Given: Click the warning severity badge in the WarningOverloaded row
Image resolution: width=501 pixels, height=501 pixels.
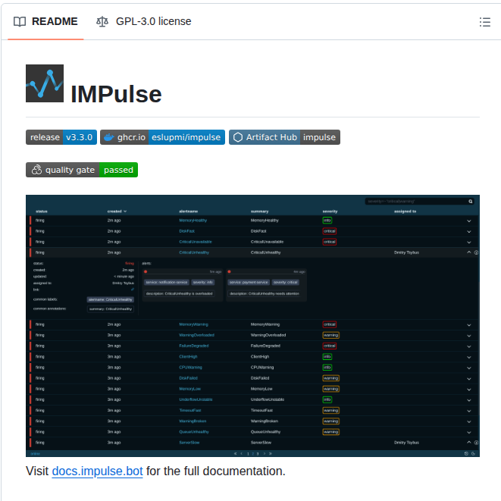Looking at the screenshot, I should 331,335.
